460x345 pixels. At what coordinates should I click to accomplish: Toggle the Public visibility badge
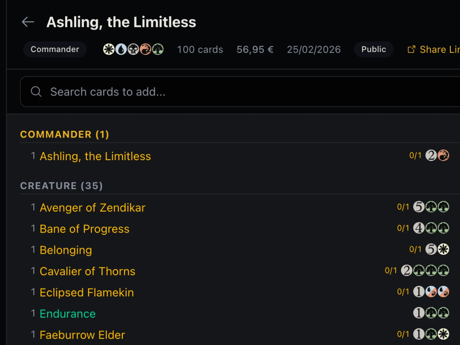point(373,49)
